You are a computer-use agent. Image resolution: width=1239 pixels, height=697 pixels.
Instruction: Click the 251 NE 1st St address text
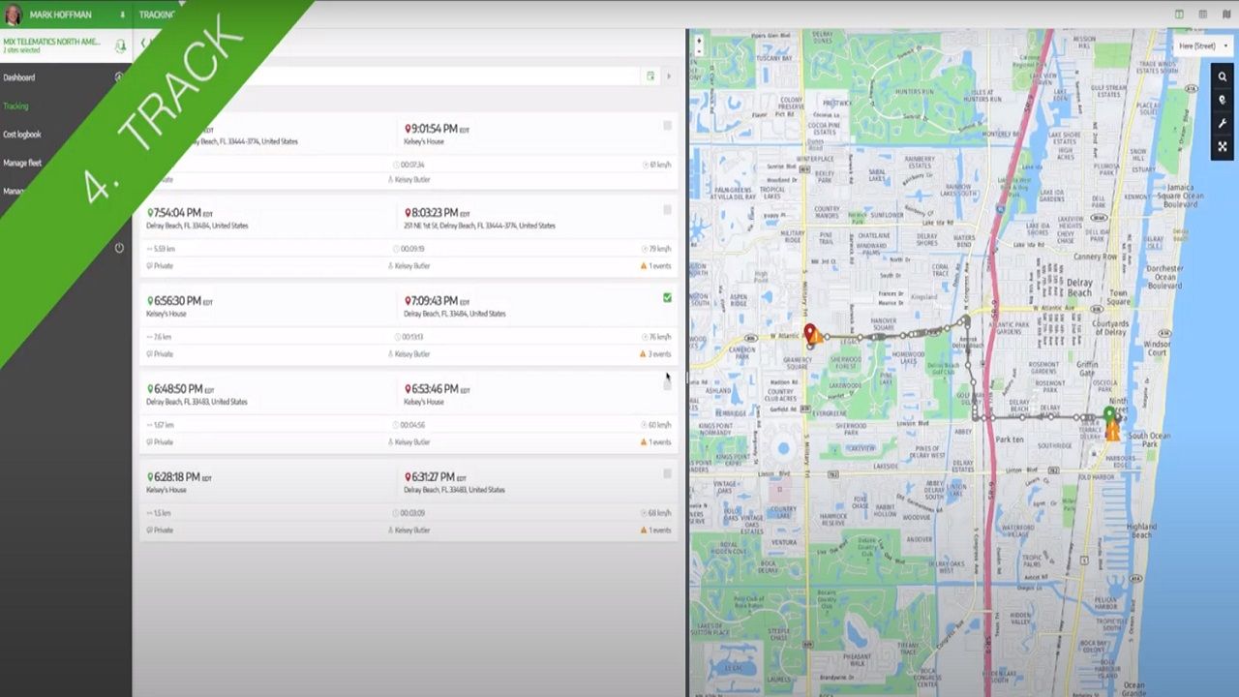pyautogui.click(x=480, y=227)
